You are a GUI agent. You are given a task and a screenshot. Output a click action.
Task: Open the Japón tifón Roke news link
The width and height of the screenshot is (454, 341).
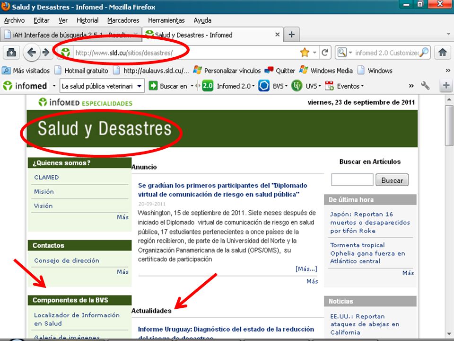pyautogui.click(x=370, y=223)
